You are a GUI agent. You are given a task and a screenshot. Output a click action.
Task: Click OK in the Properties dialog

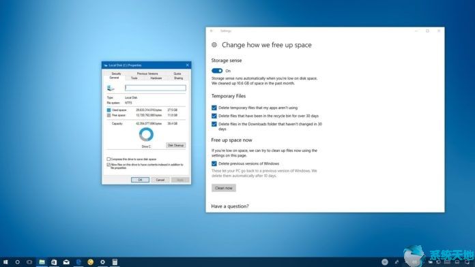click(140, 180)
